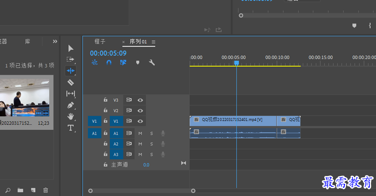The height and width of the screenshot is (196, 376).
Task: Mute audio track A3
Action: point(140,155)
